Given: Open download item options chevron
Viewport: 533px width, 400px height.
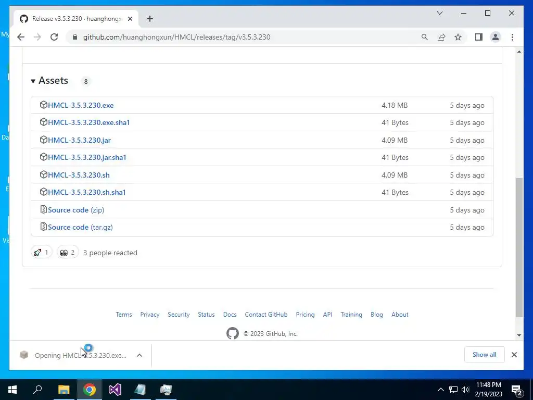Looking at the screenshot, I should tap(139, 355).
